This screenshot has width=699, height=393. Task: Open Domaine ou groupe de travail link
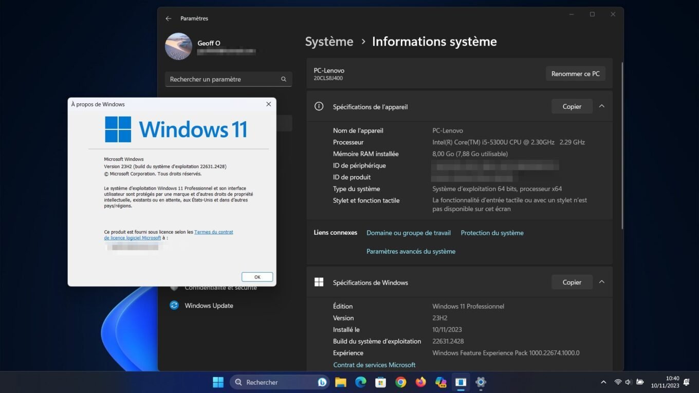click(409, 233)
